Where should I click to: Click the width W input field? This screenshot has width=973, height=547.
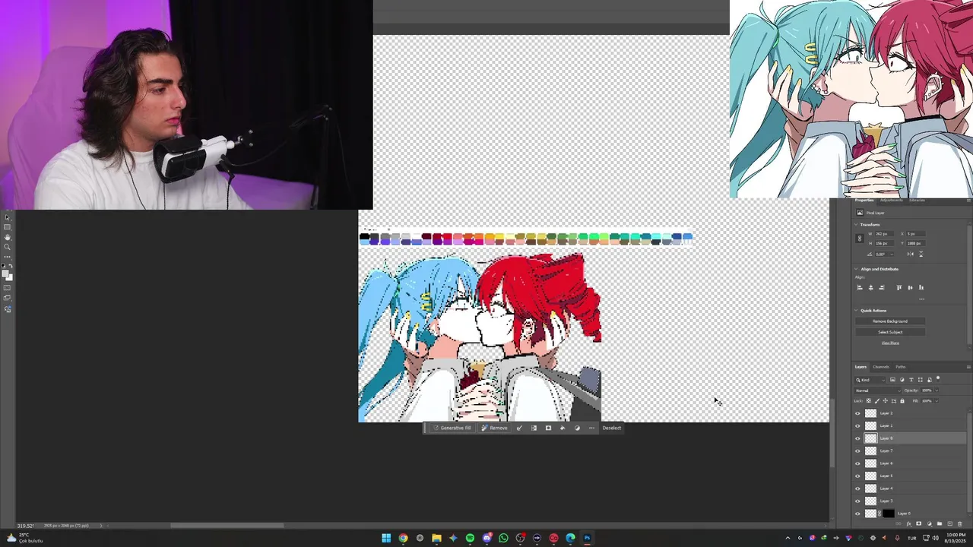tap(885, 234)
